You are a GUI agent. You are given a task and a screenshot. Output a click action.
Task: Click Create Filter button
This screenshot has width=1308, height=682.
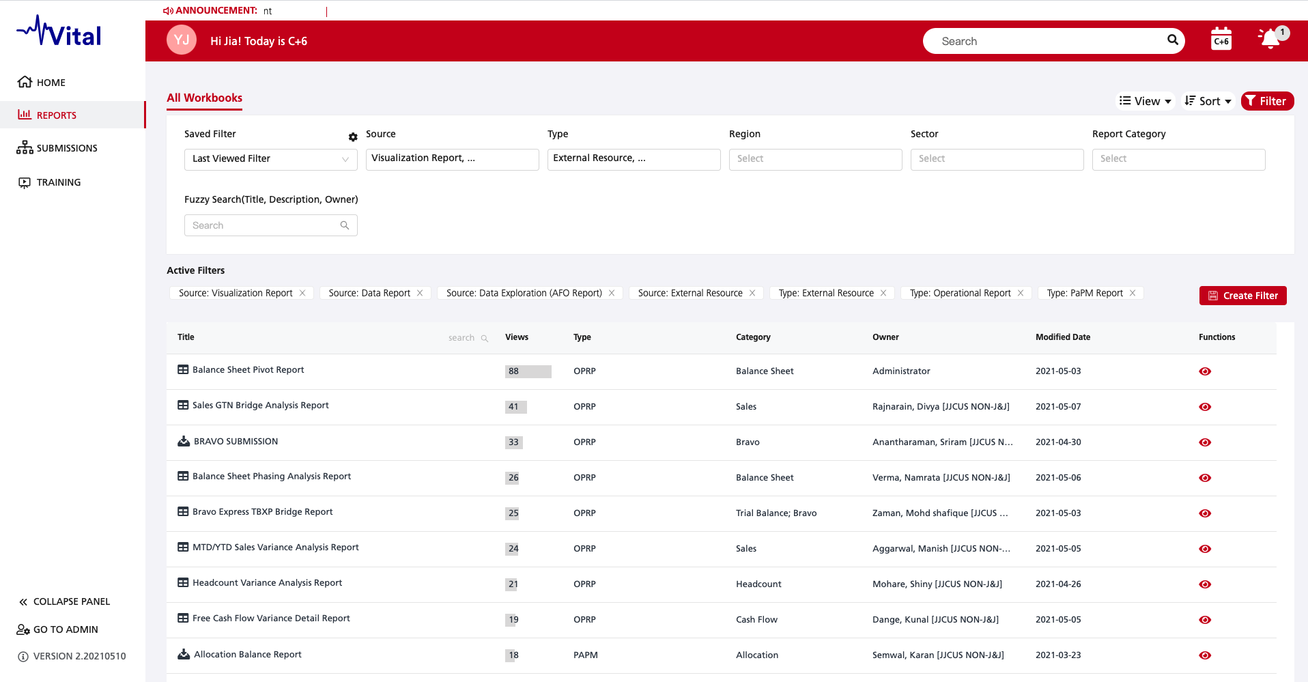coord(1243,296)
